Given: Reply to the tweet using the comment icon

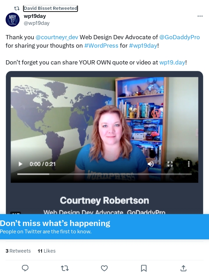Looking at the screenshot, I should [25, 268].
